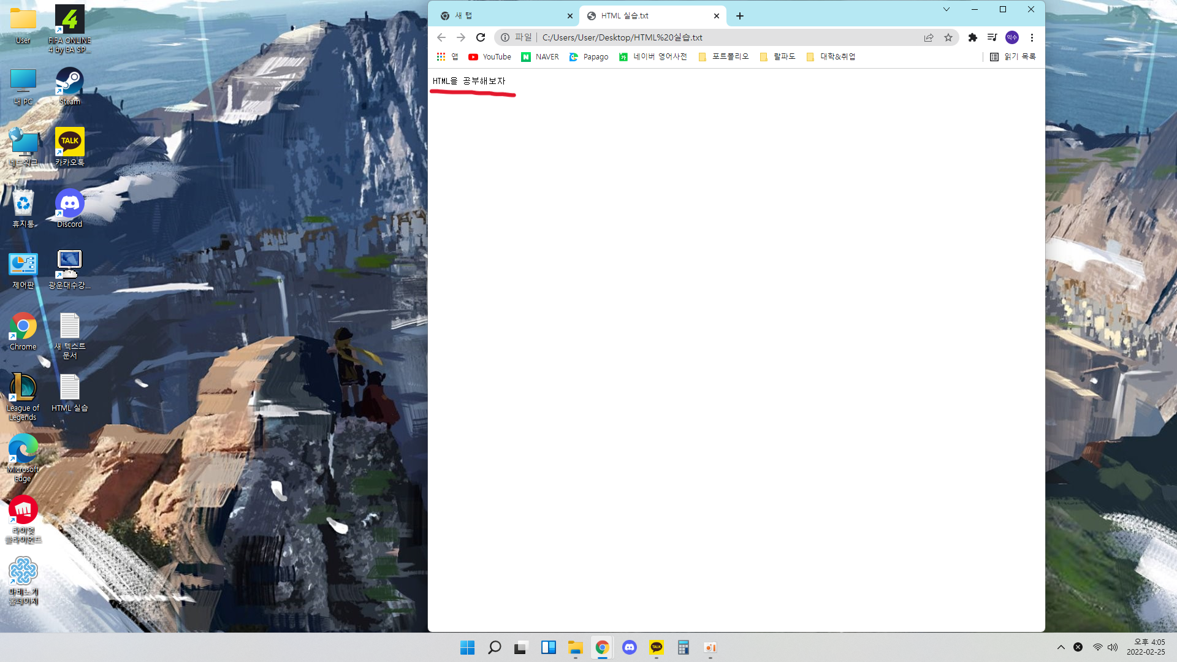Screen dimensions: 1177x662
Task: Select the 라이엇 클라이언트 desktop shortcut
Action: coord(23,520)
